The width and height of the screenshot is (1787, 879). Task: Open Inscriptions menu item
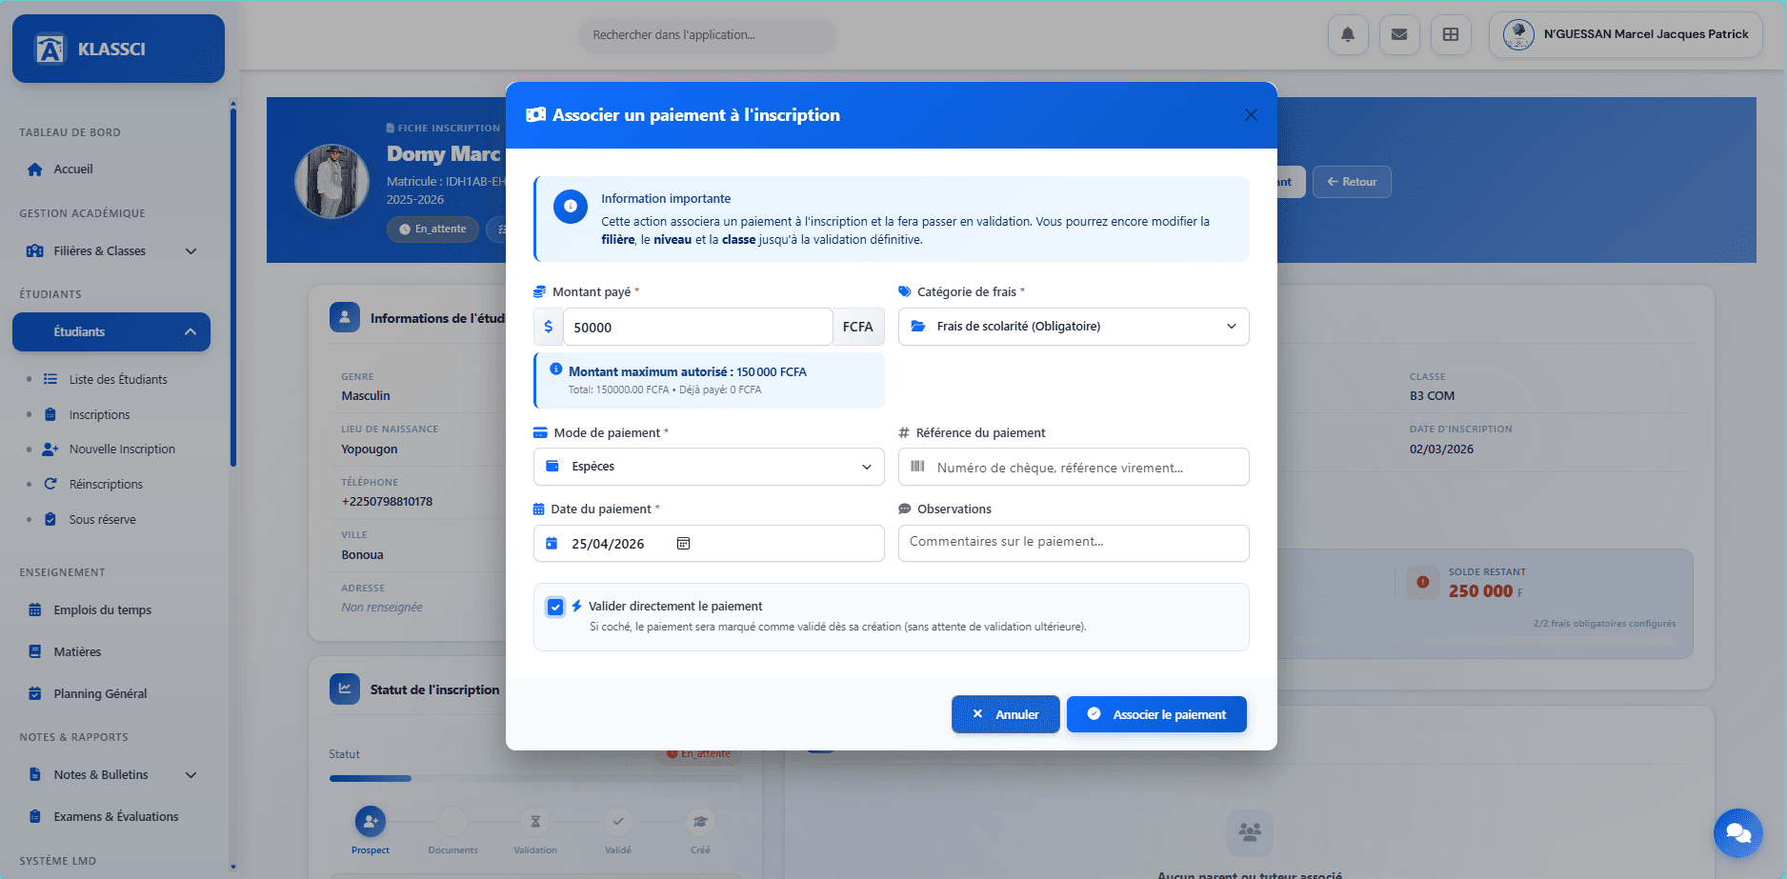[99, 414]
